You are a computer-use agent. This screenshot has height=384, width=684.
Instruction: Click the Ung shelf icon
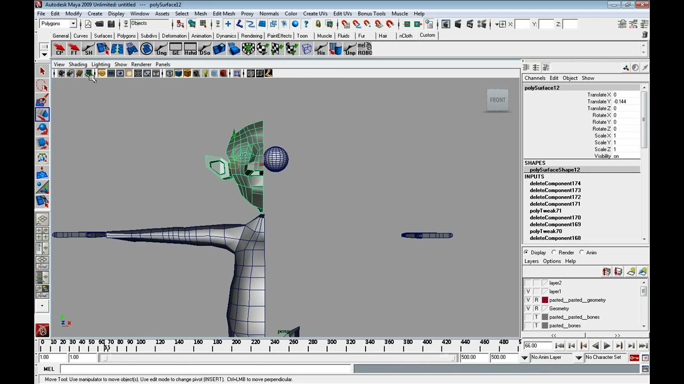pos(161,50)
